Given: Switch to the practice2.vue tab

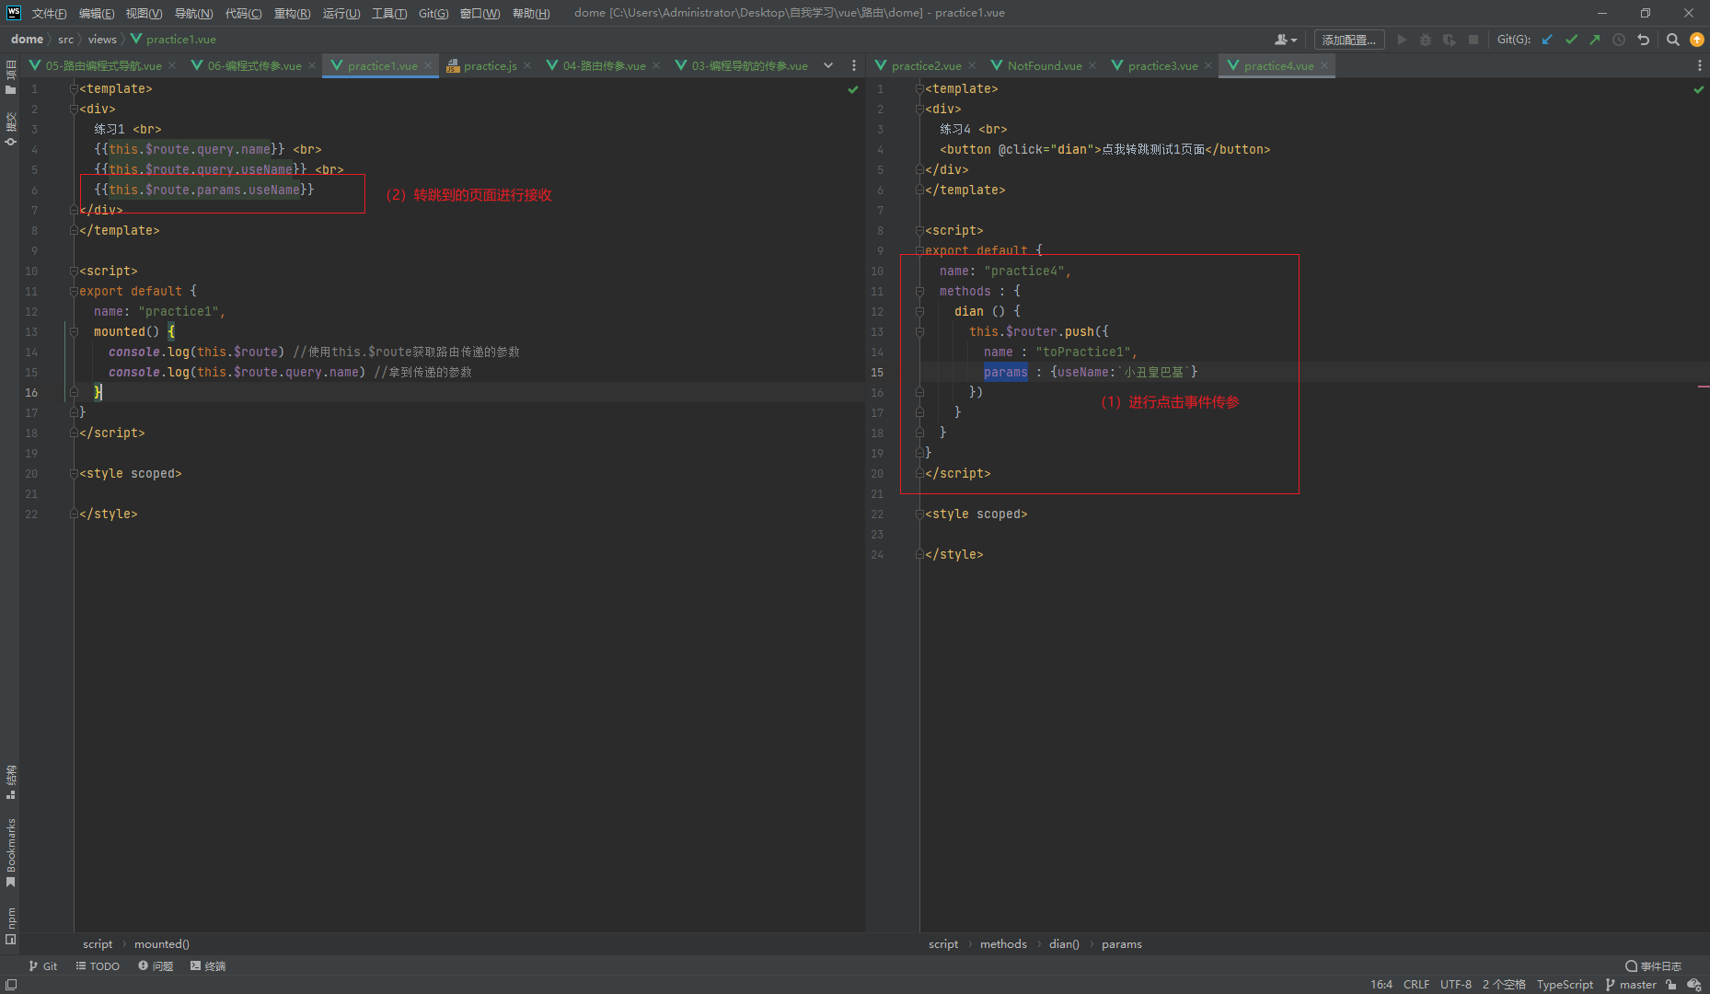Looking at the screenshot, I should pyautogui.click(x=926, y=65).
